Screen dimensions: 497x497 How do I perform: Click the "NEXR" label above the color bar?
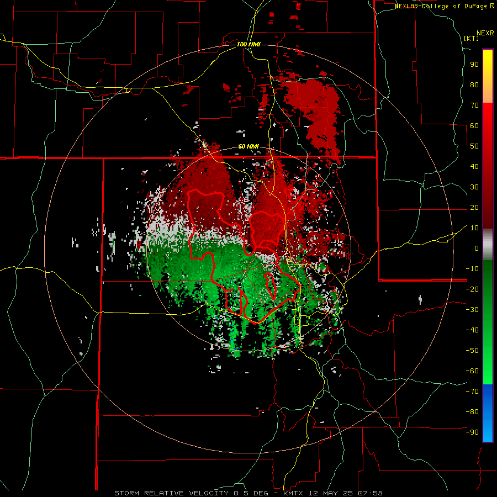(485, 33)
